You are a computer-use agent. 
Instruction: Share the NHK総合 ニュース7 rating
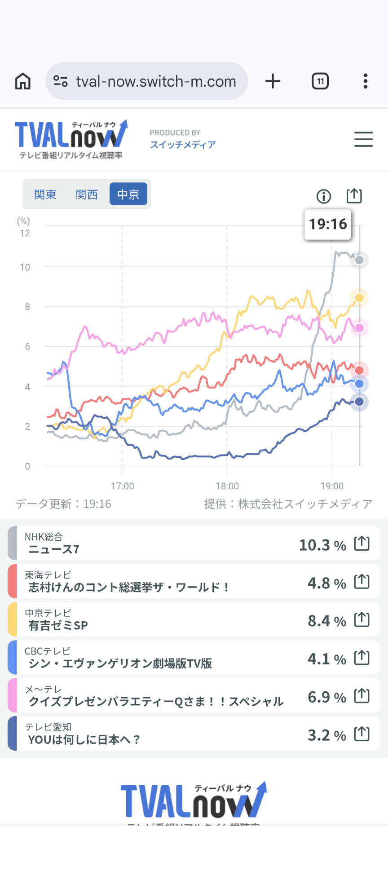coord(362,544)
